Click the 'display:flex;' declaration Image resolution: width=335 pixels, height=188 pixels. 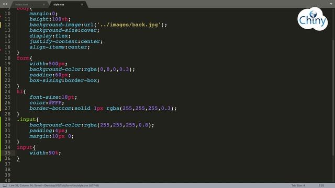coord(50,36)
